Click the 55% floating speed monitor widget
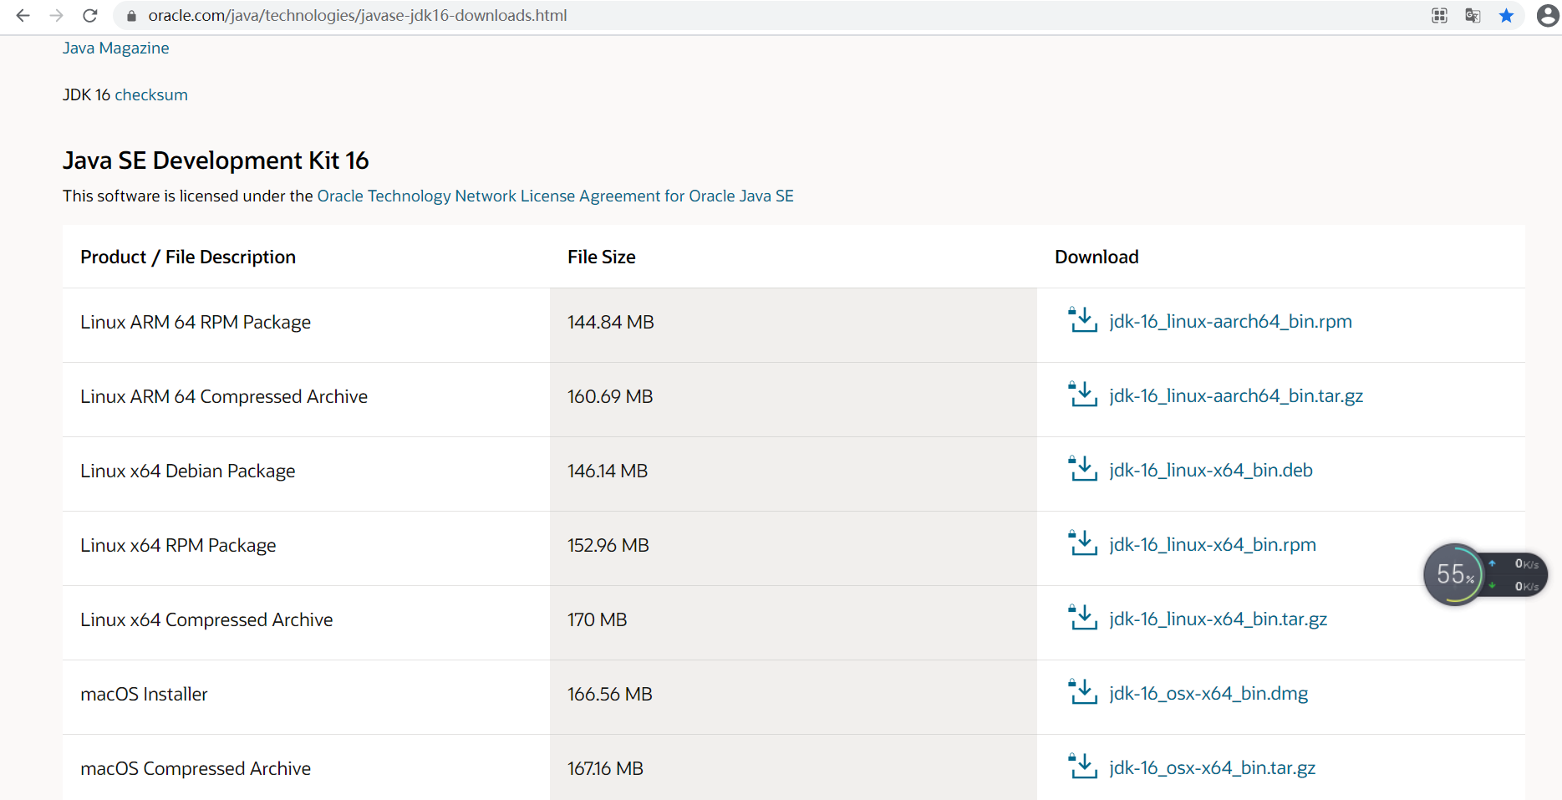This screenshot has width=1562, height=800. coord(1484,574)
